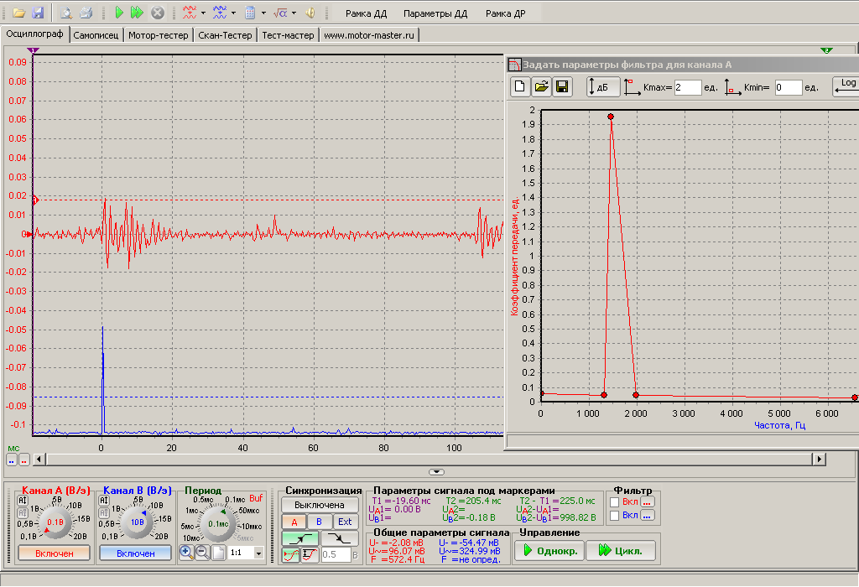Open Параметры ДД from the toolbar
This screenshot has width=859, height=587.
point(435,13)
